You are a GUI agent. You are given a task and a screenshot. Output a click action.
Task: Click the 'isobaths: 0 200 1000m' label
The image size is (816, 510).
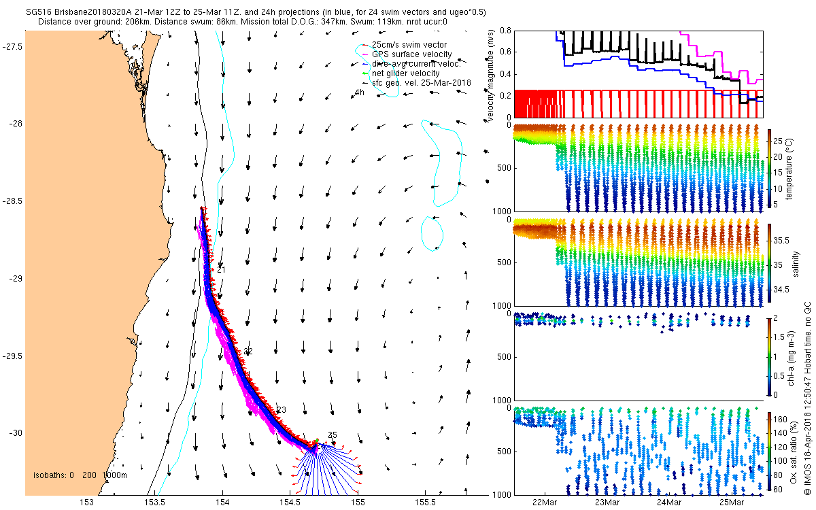coord(80,475)
